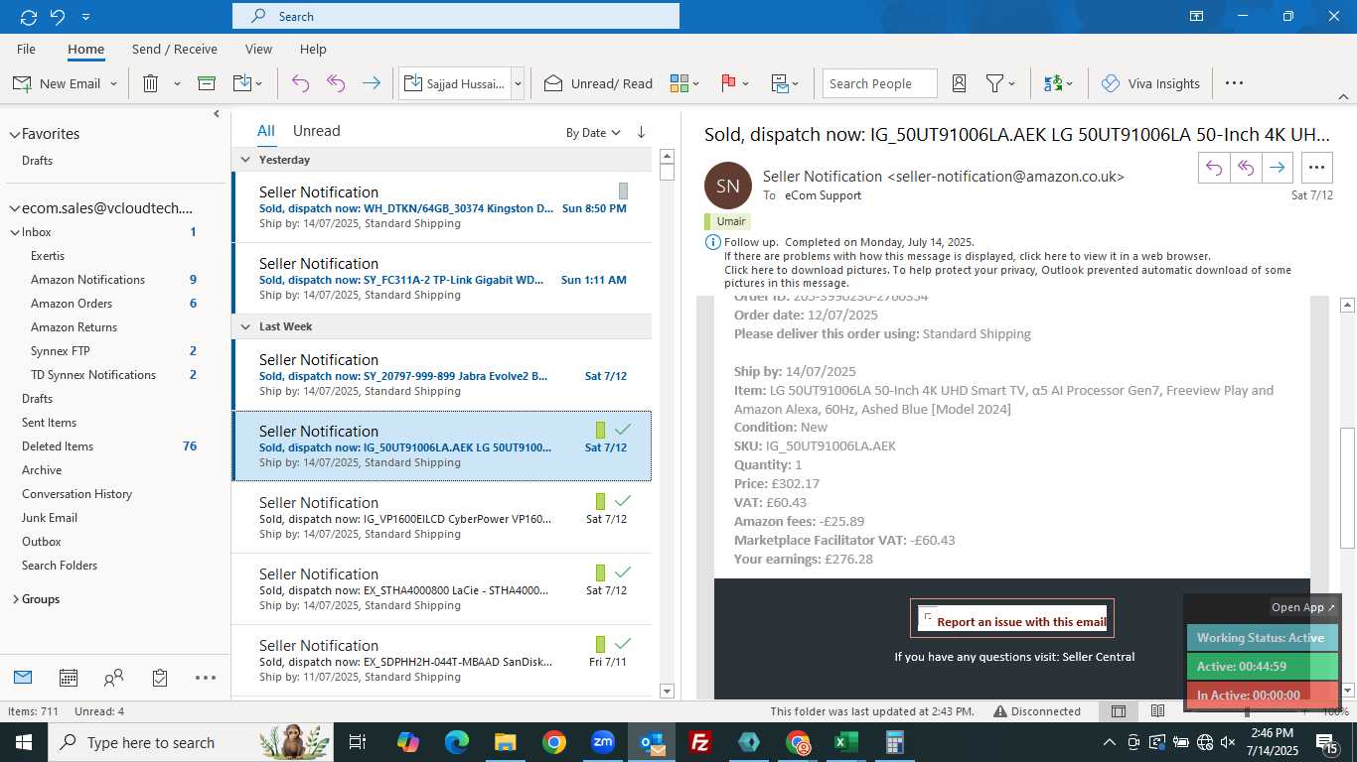Click the download pictures info bar
Screen dimensions: 1357x762
coord(1007,276)
